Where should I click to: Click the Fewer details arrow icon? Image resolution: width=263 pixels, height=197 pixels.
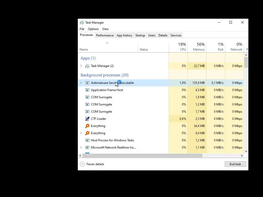82,164
